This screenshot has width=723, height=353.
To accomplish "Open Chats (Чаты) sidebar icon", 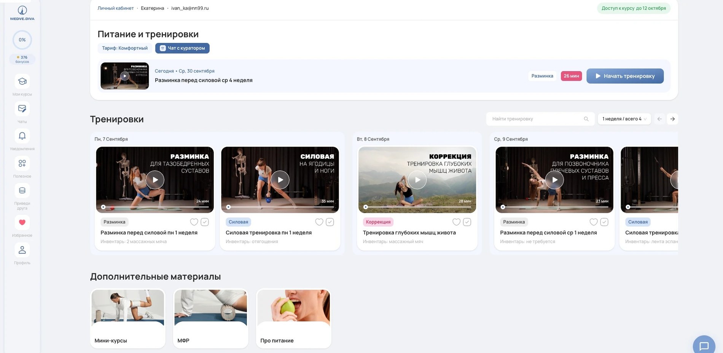I will pyautogui.click(x=22, y=109).
